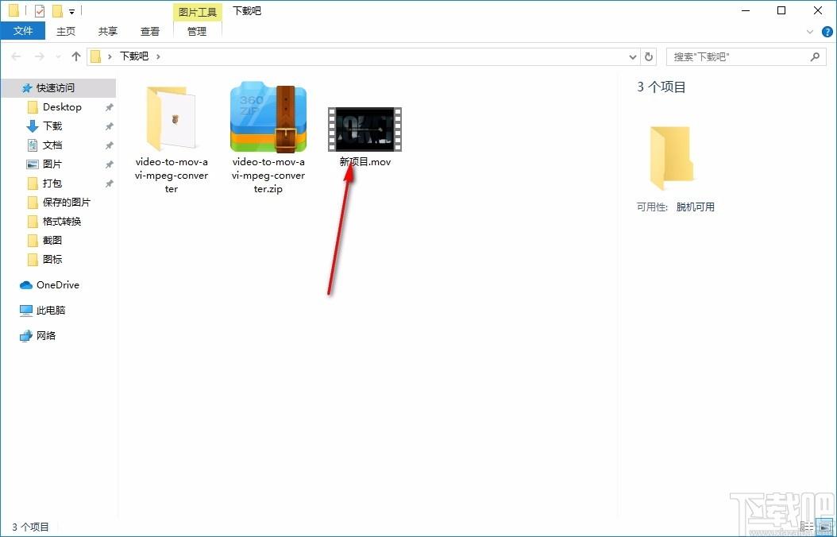Unpin 图片 using its pin icon
The height and width of the screenshot is (537, 837).
[x=109, y=164]
